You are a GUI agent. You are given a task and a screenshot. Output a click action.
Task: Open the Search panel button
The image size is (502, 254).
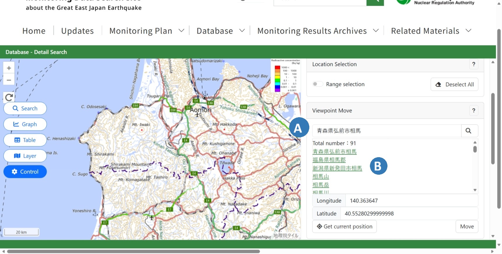click(x=25, y=108)
